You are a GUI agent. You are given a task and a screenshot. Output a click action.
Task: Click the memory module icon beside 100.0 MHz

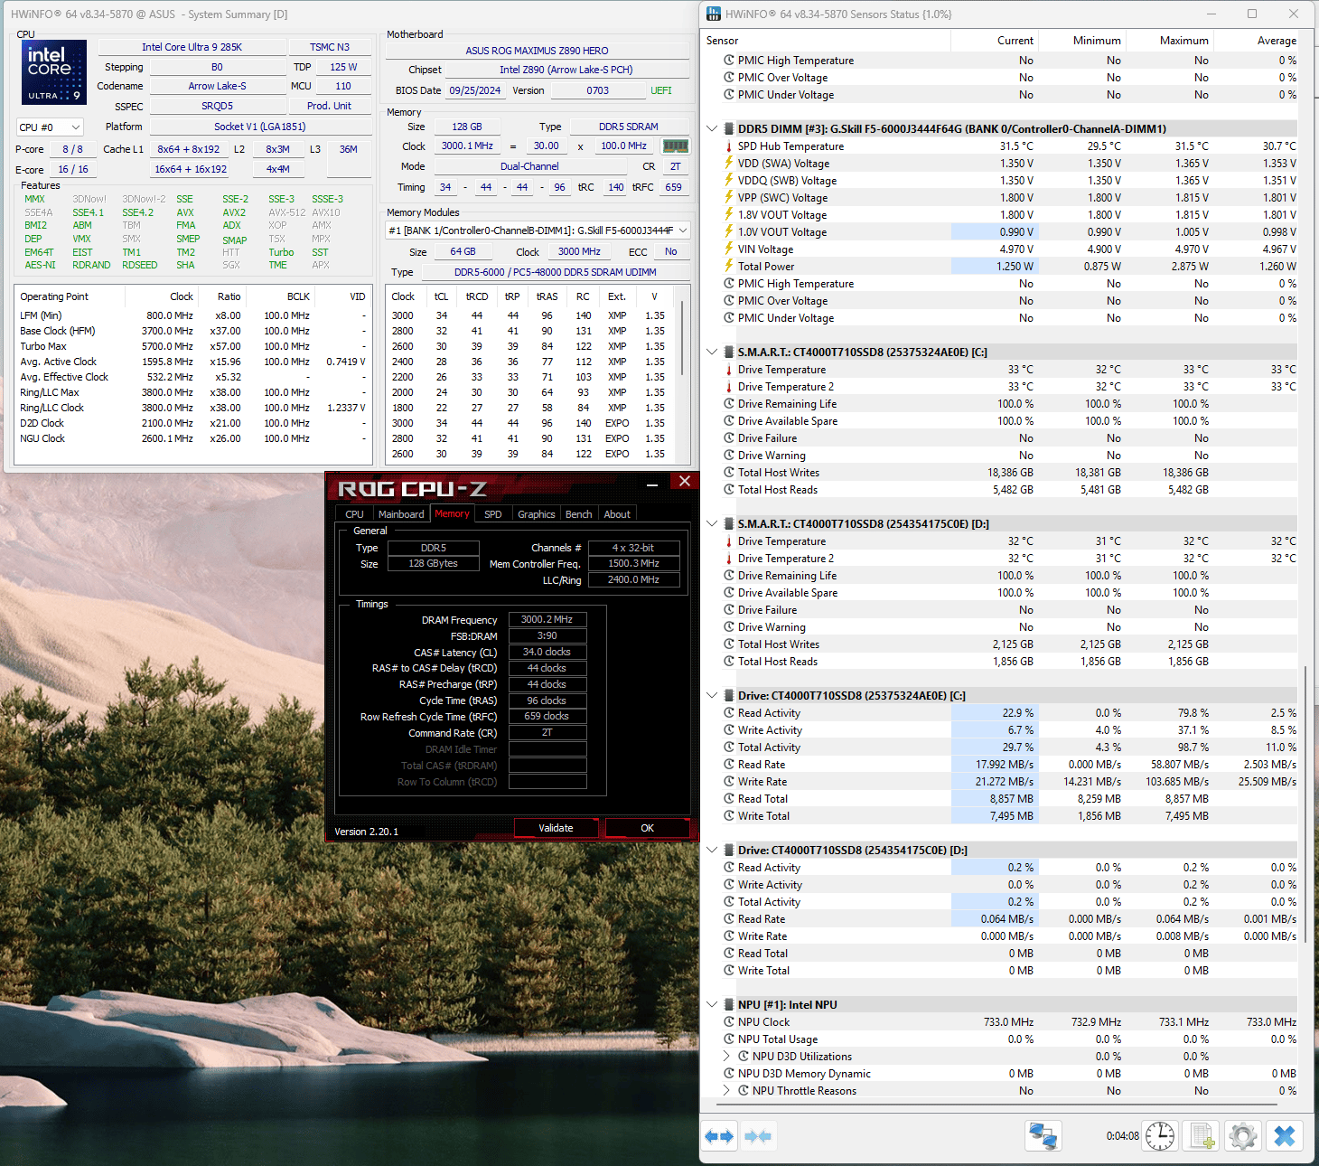click(x=676, y=146)
